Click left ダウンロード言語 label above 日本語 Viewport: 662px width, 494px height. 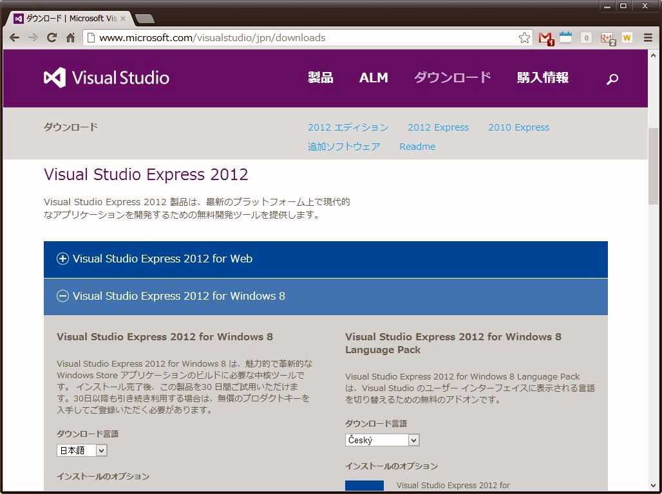[88, 434]
